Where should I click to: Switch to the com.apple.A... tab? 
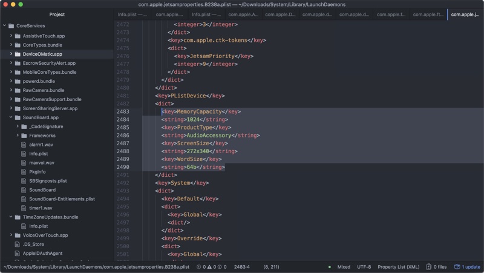tap(243, 15)
